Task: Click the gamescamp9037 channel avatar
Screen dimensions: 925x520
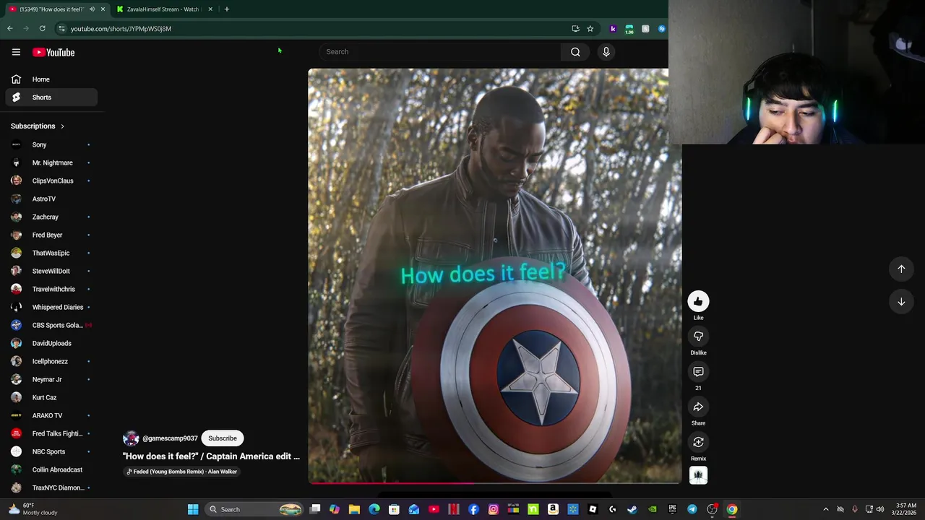Action: pos(131,438)
